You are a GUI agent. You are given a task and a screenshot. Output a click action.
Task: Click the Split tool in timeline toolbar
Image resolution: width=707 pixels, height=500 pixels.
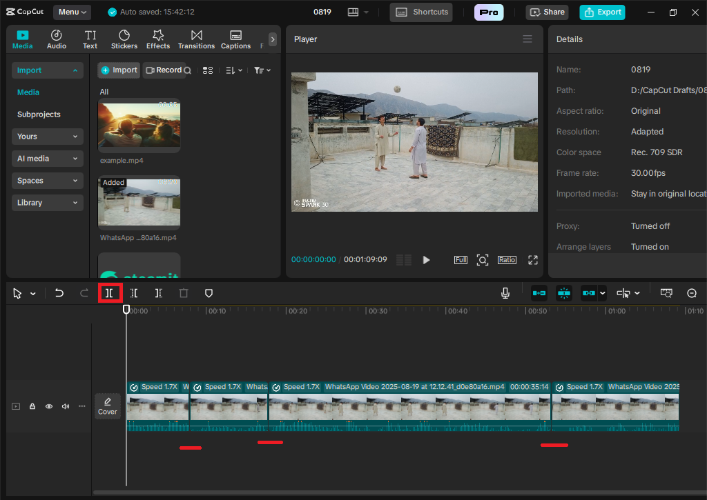[x=109, y=293]
